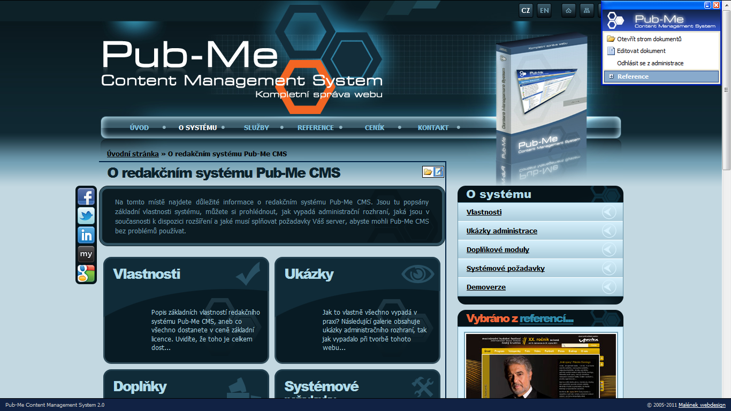Open O SYSTÉMU navigation item
Image resolution: width=731 pixels, height=411 pixels.
coord(197,127)
